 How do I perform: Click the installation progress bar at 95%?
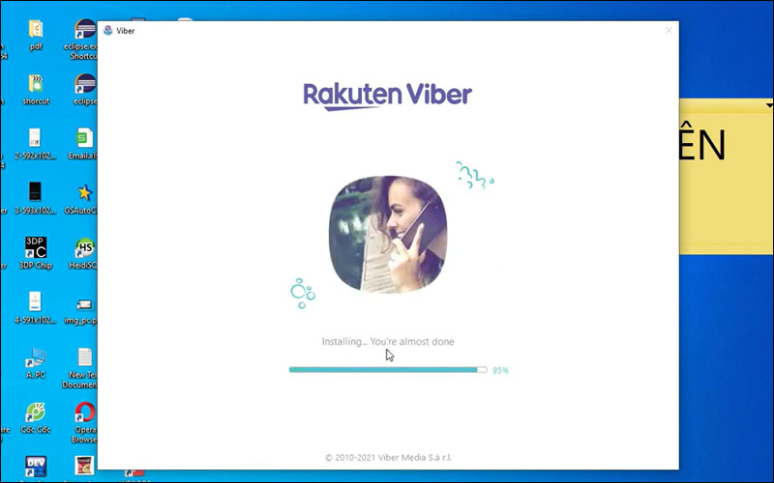pos(388,370)
